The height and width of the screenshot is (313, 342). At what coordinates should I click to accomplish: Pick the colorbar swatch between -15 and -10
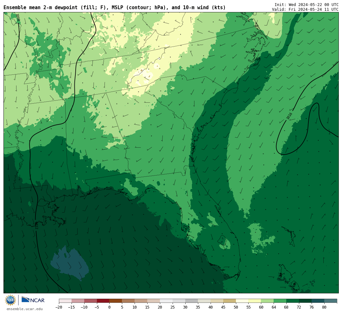[x=78, y=301]
